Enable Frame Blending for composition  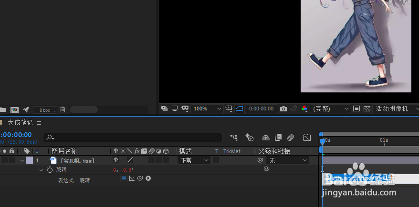278,138
